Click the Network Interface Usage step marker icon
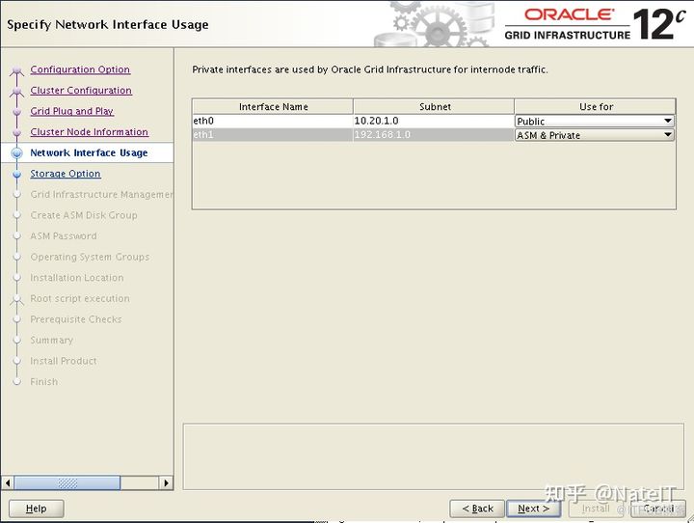The width and height of the screenshot is (694, 523). tap(16, 153)
